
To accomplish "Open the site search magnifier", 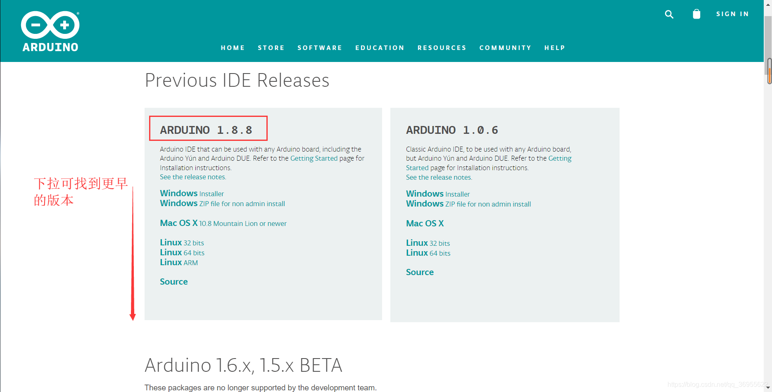I will 669,14.
